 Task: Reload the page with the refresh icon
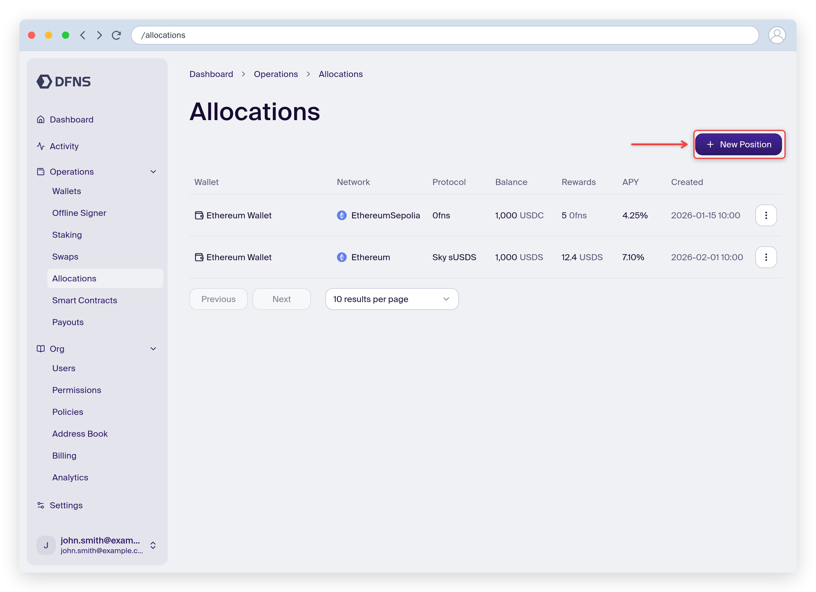click(x=116, y=35)
